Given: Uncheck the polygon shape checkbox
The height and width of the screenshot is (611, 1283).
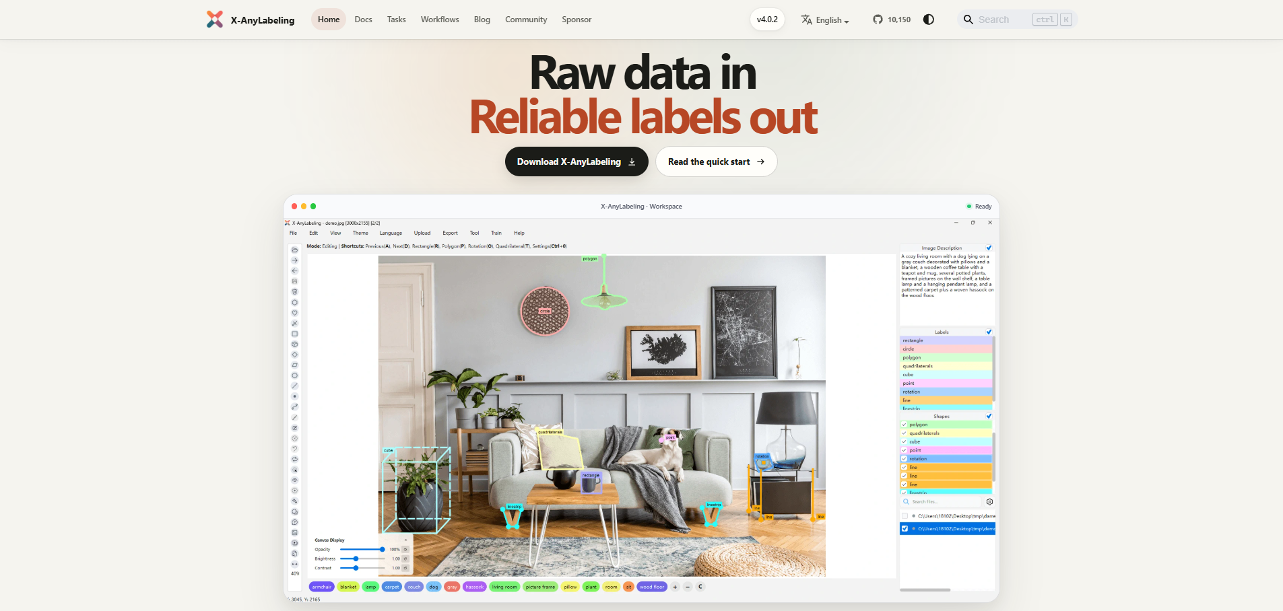Looking at the screenshot, I should [904, 425].
